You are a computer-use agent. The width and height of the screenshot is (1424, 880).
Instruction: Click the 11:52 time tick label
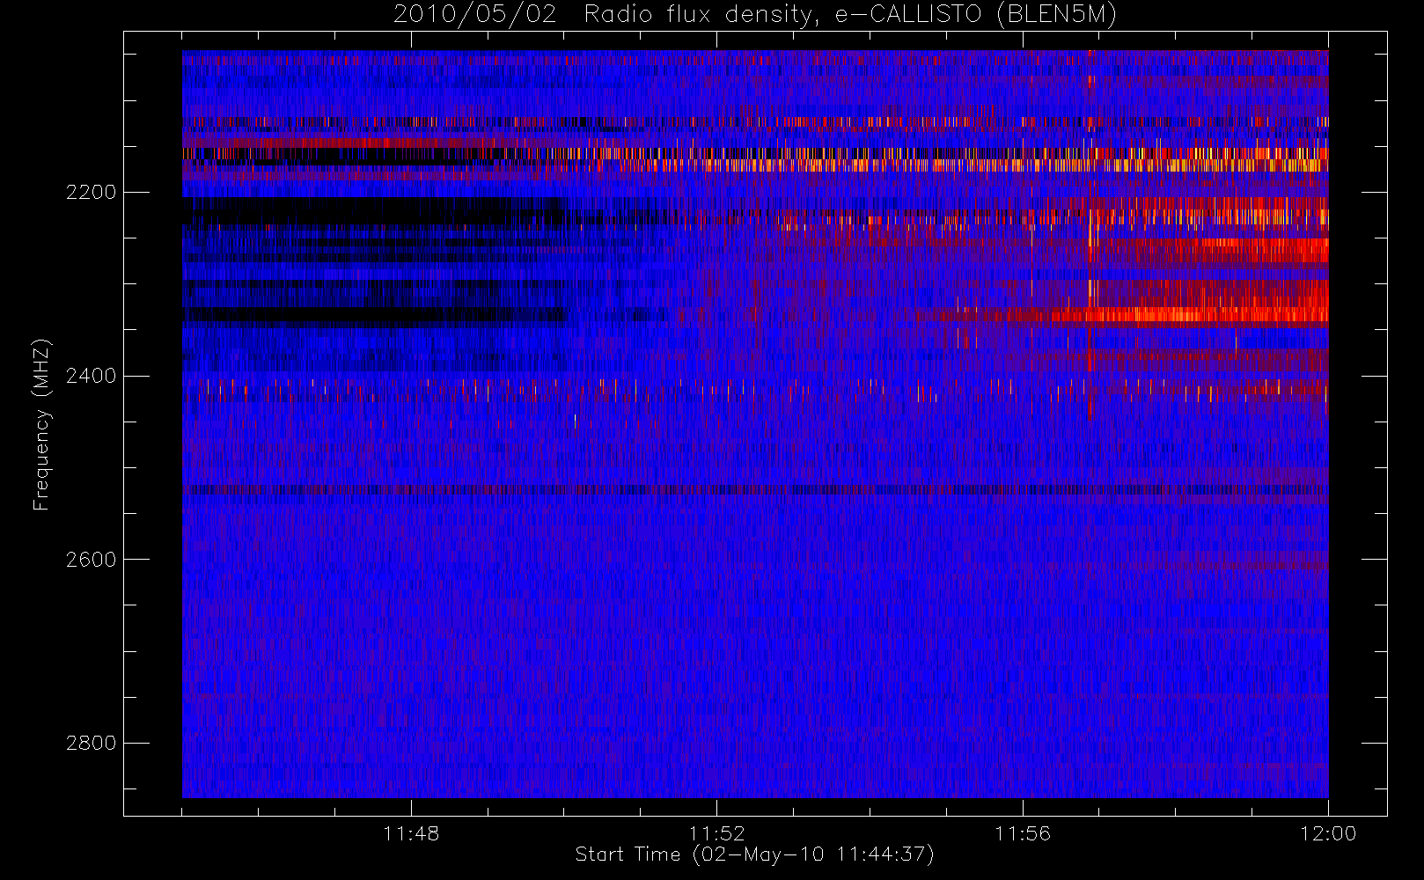[716, 833]
